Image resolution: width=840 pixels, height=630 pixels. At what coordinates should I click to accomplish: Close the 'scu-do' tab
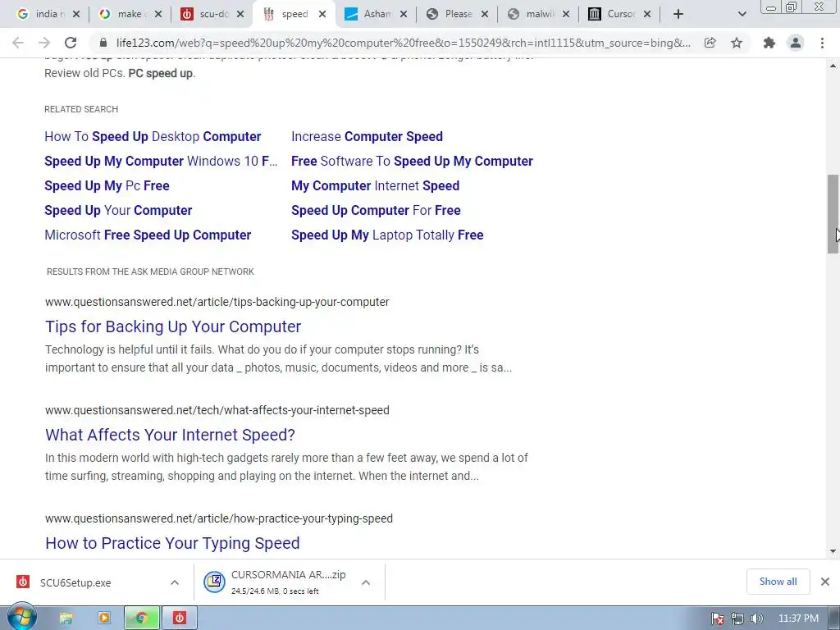tap(240, 14)
